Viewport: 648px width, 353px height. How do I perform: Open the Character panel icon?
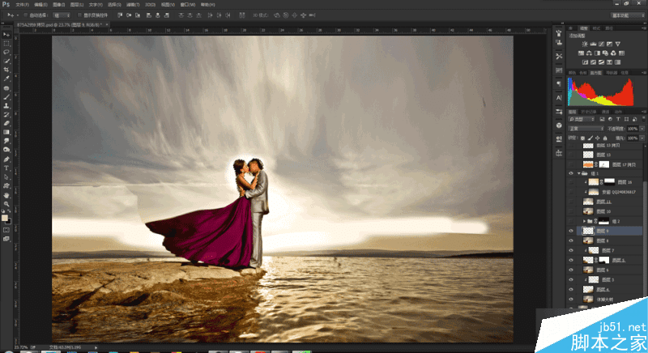559,98
